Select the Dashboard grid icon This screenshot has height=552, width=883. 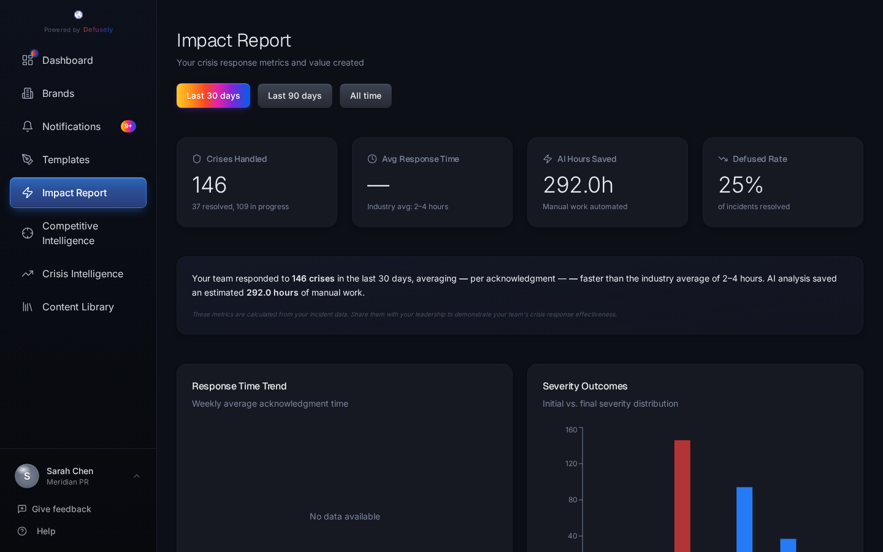click(x=28, y=60)
